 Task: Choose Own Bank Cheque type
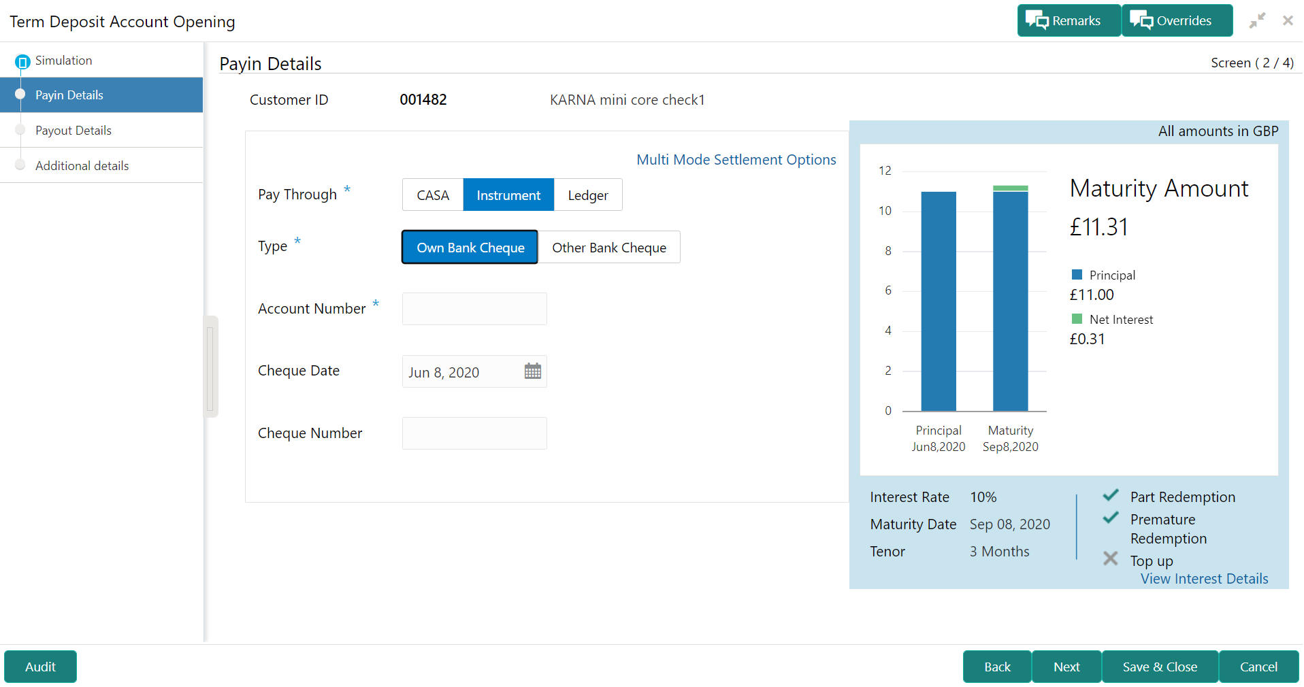click(470, 248)
